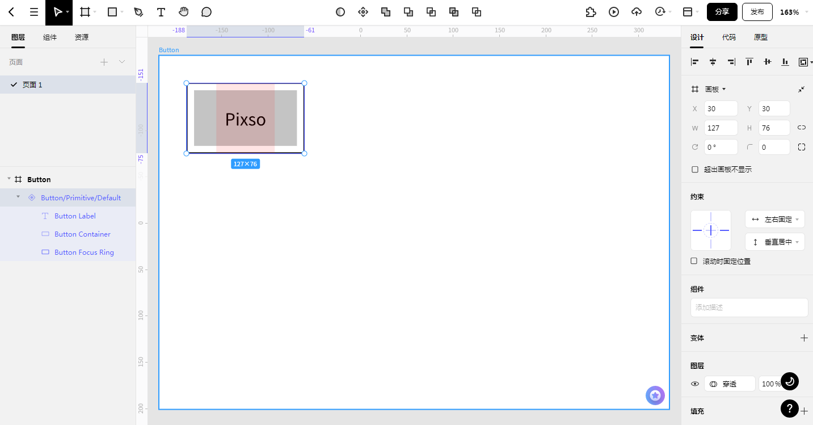Image resolution: width=813 pixels, height=425 pixels.
Task: Click the width W value field
Action: point(721,128)
